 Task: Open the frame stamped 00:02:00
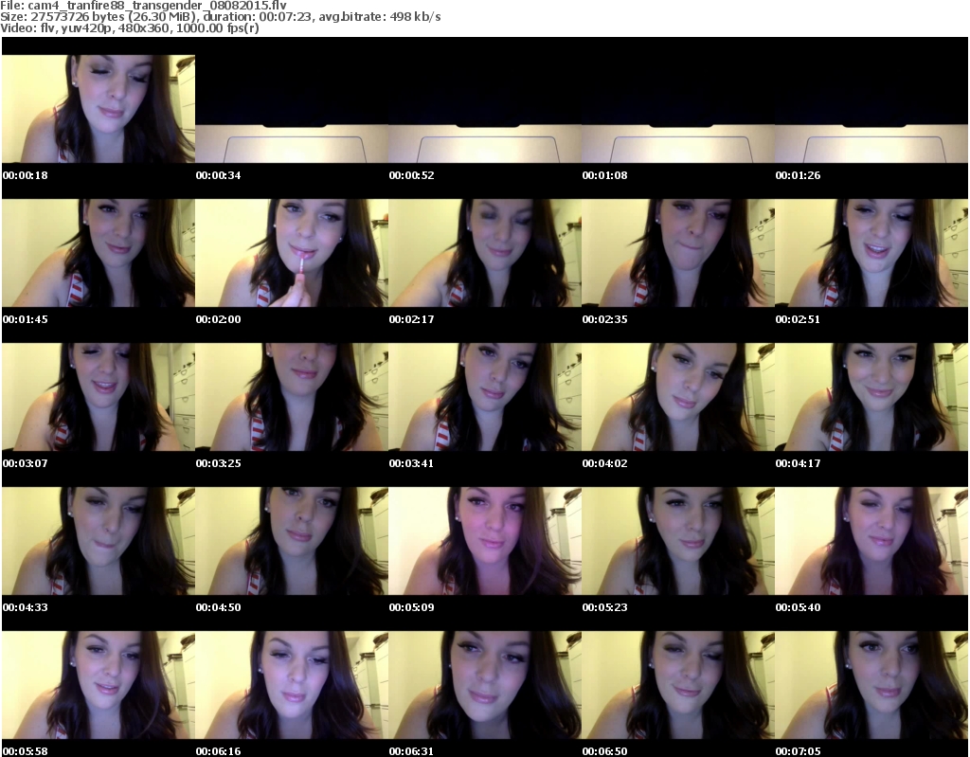292,253
